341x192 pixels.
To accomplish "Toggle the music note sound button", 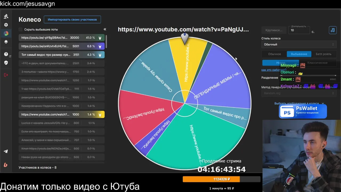I will pos(332,30).
